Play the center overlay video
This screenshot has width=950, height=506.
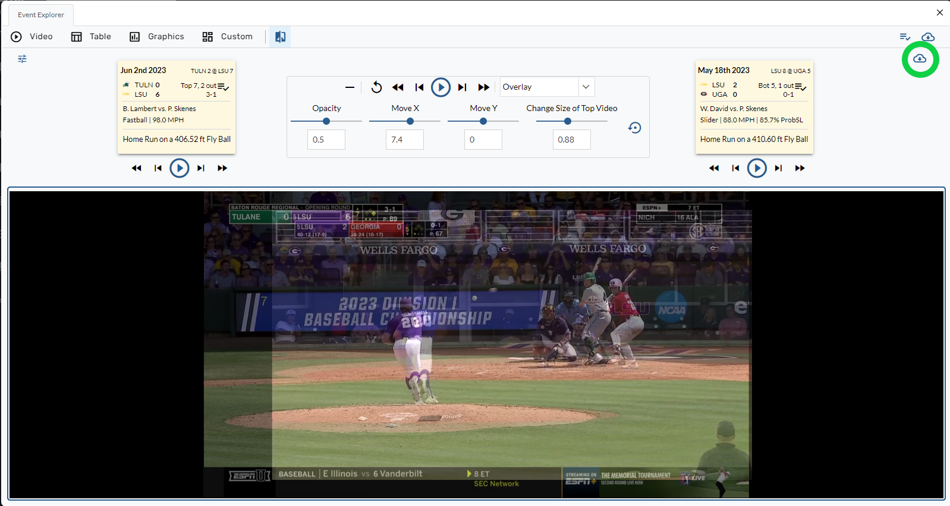pos(441,87)
